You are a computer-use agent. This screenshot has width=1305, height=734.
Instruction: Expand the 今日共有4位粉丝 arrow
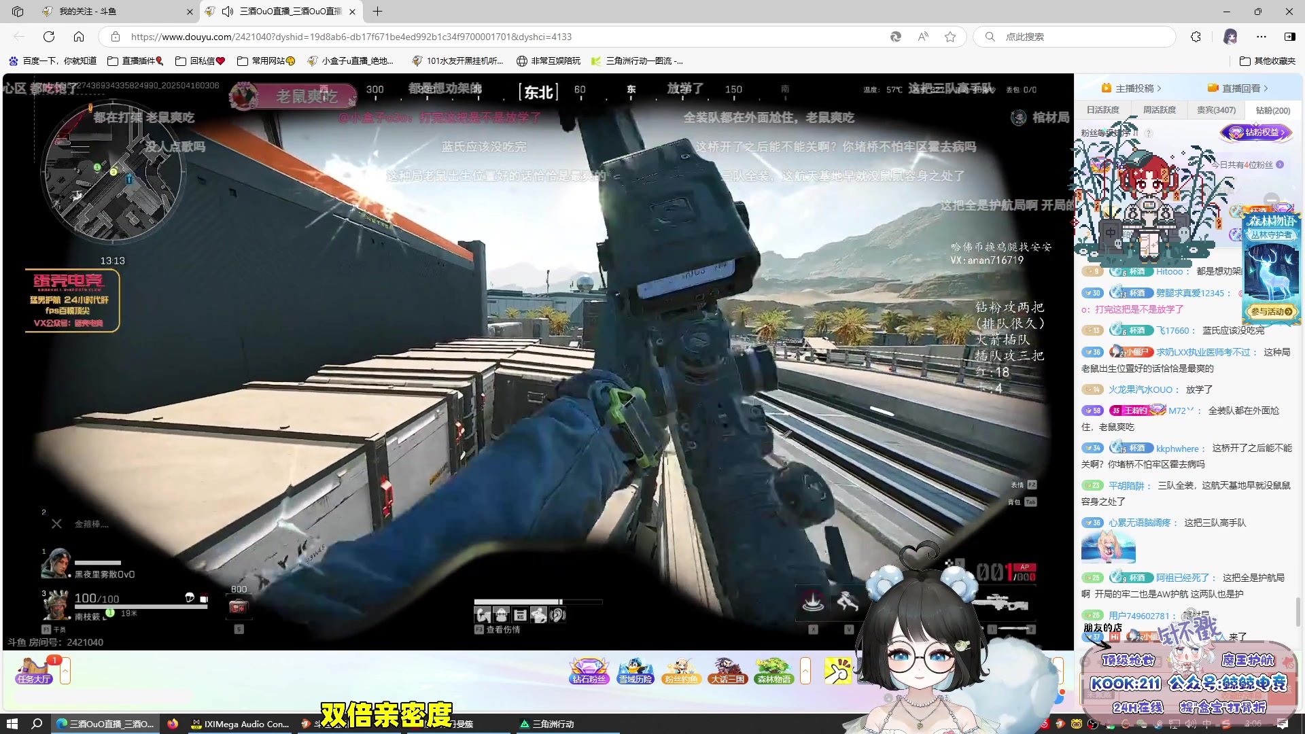pos(1280,164)
